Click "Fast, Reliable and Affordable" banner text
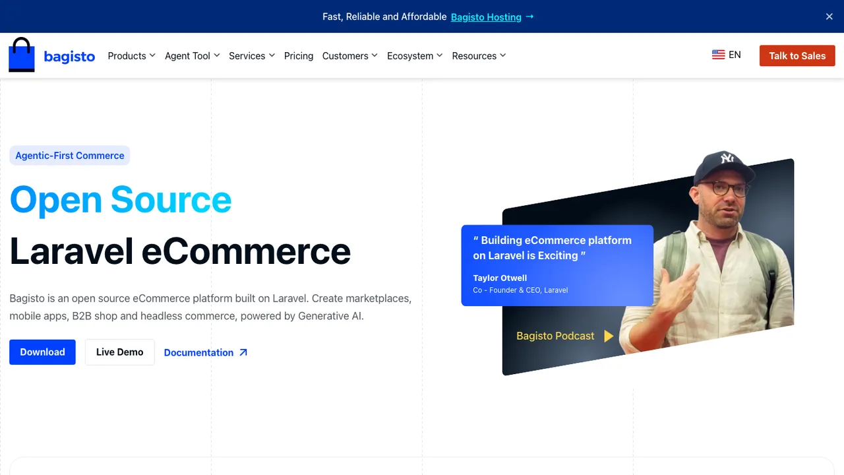This screenshot has width=844, height=475. (384, 16)
